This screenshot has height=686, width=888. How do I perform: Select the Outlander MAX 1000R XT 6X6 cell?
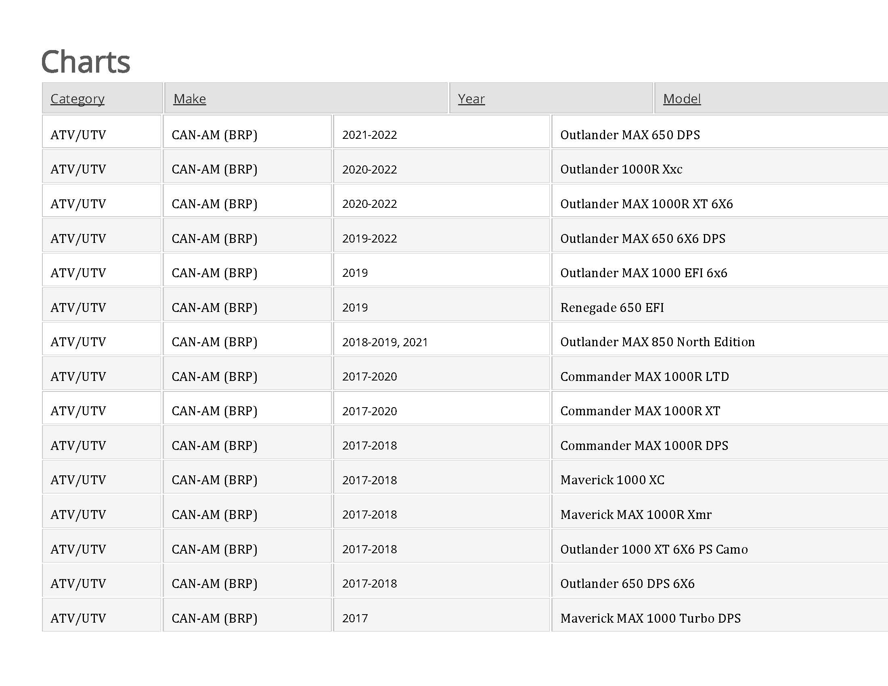point(719,201)
